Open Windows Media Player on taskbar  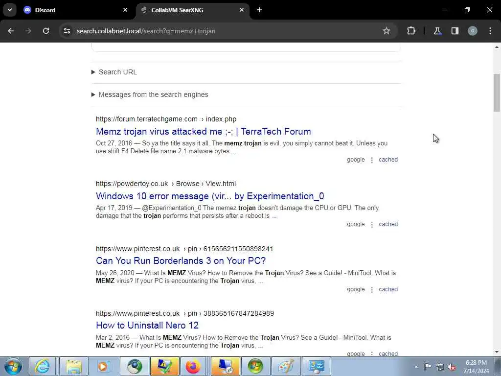pyautogui.click(x=103, y=366)
